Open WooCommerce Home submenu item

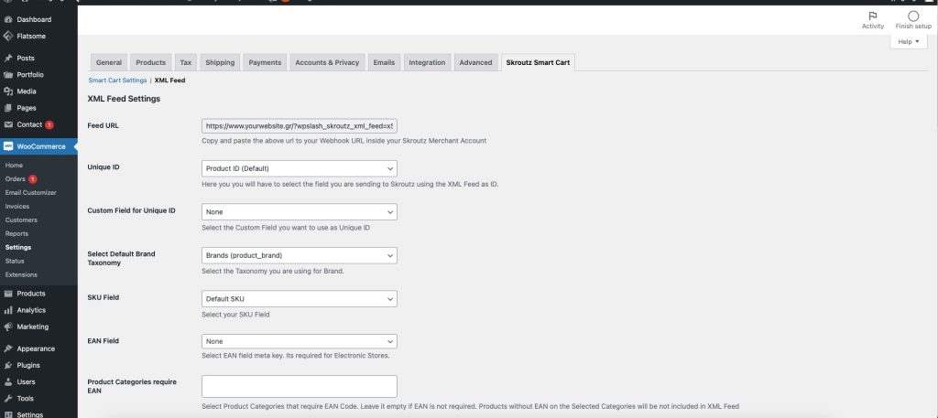(x=14, y=166)
